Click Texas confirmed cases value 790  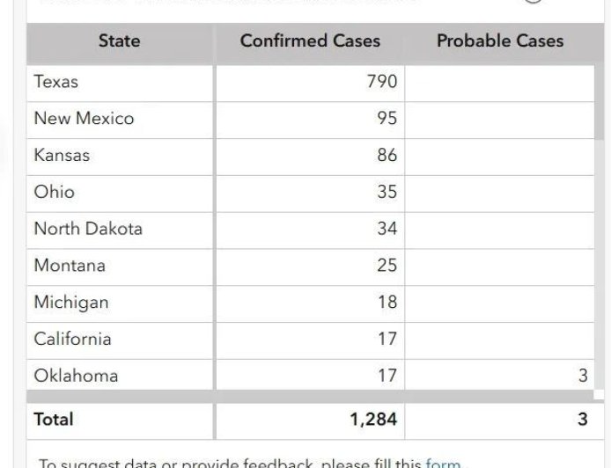coord(381,82)
